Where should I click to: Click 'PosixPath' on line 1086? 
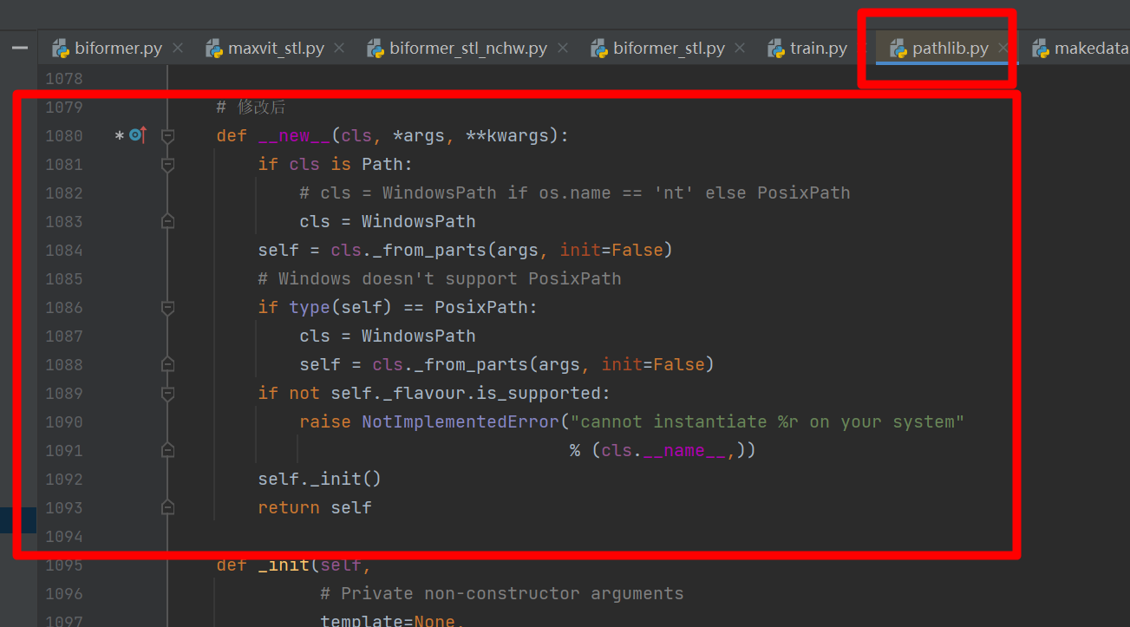click(481, 308)
